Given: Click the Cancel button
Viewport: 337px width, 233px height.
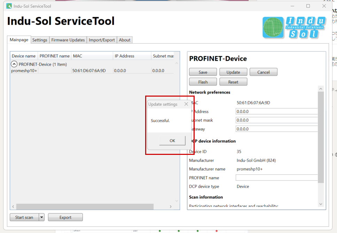Looking at the screenshot, I should [264, 72].
